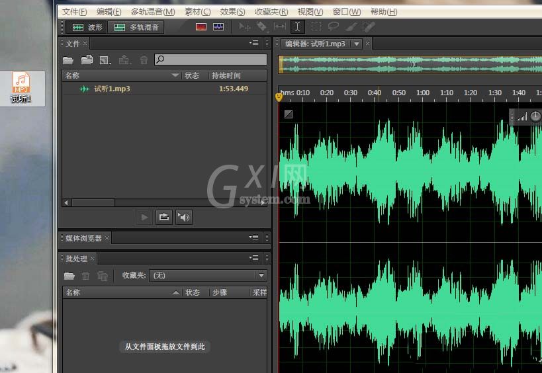Image resolution: width=542 pixels, height=373 pixels.
Task: Select the Marquee Selection tool
Action: tap(316, 26)
